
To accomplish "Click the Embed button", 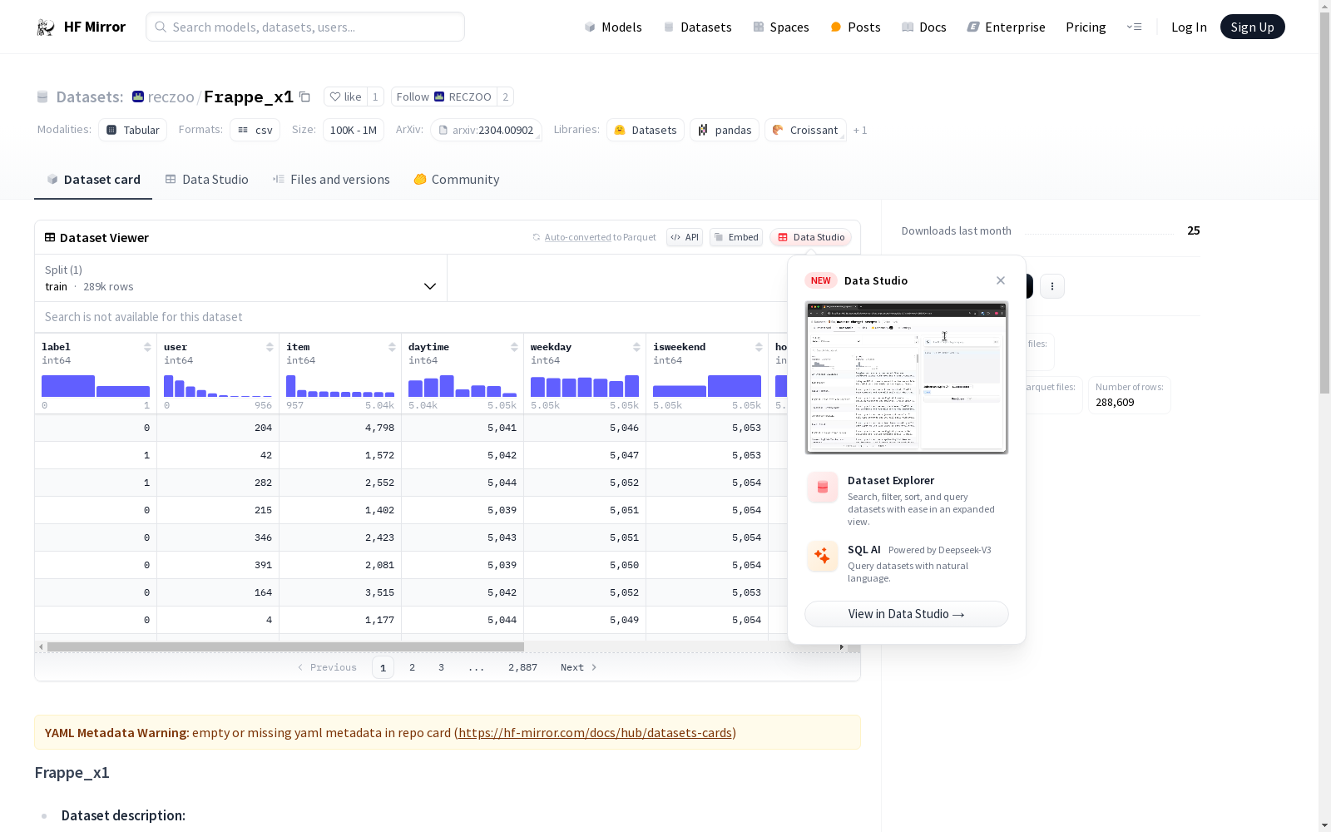I will tap(736, 237).
